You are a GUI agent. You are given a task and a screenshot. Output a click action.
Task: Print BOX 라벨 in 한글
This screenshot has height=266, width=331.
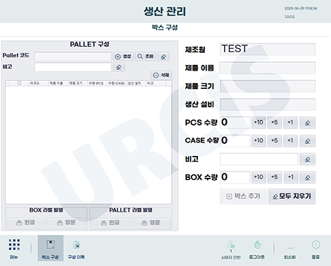26,222
